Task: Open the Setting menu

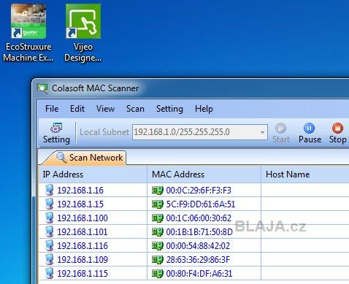Action: 169,109
